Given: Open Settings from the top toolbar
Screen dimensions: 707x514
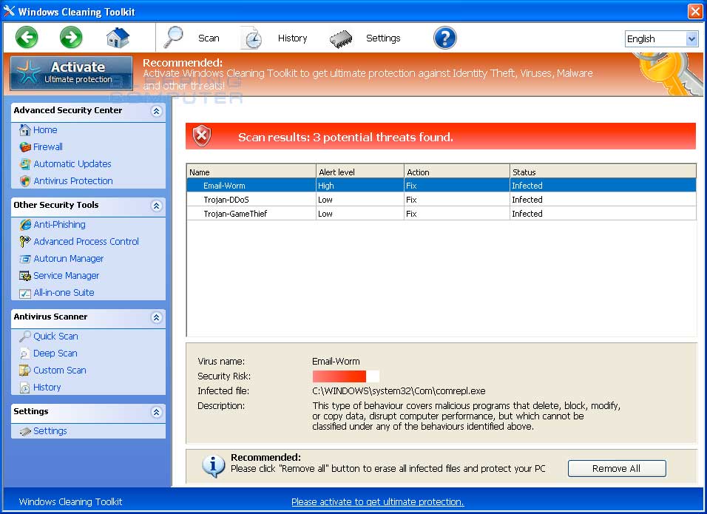Looking at the screenshot, I should point(373,38).
